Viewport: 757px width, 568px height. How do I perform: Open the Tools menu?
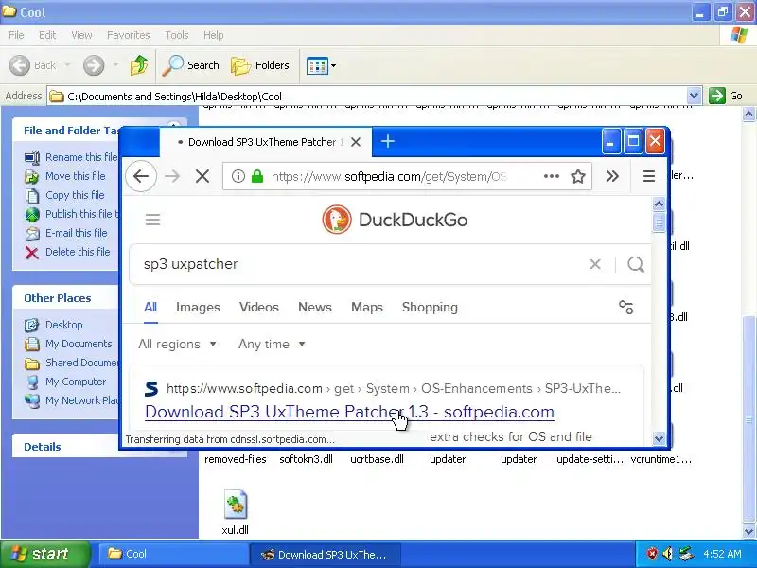(177, 35)
